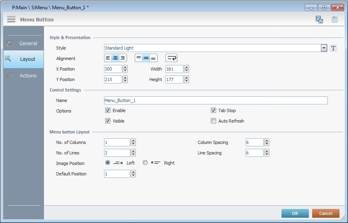Toggle the word wrap icon

[x=171, y=58]
